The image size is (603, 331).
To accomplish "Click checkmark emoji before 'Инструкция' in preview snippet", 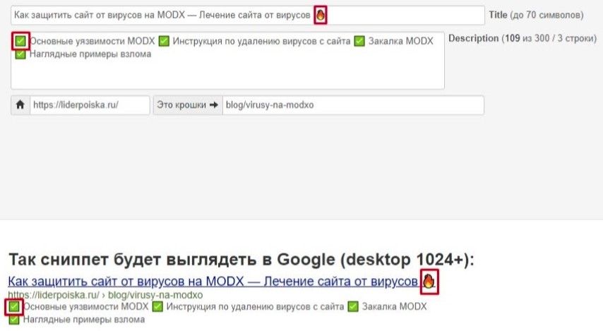I will coord(157,307).
